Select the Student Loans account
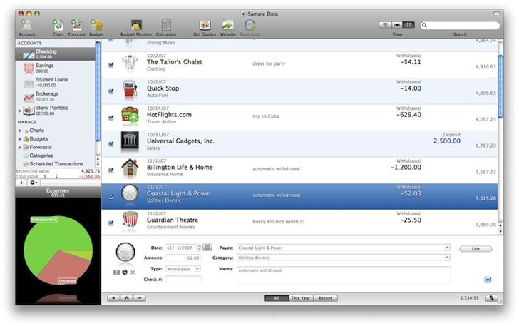This screenshot has height=326, width=519. point(56,82)
